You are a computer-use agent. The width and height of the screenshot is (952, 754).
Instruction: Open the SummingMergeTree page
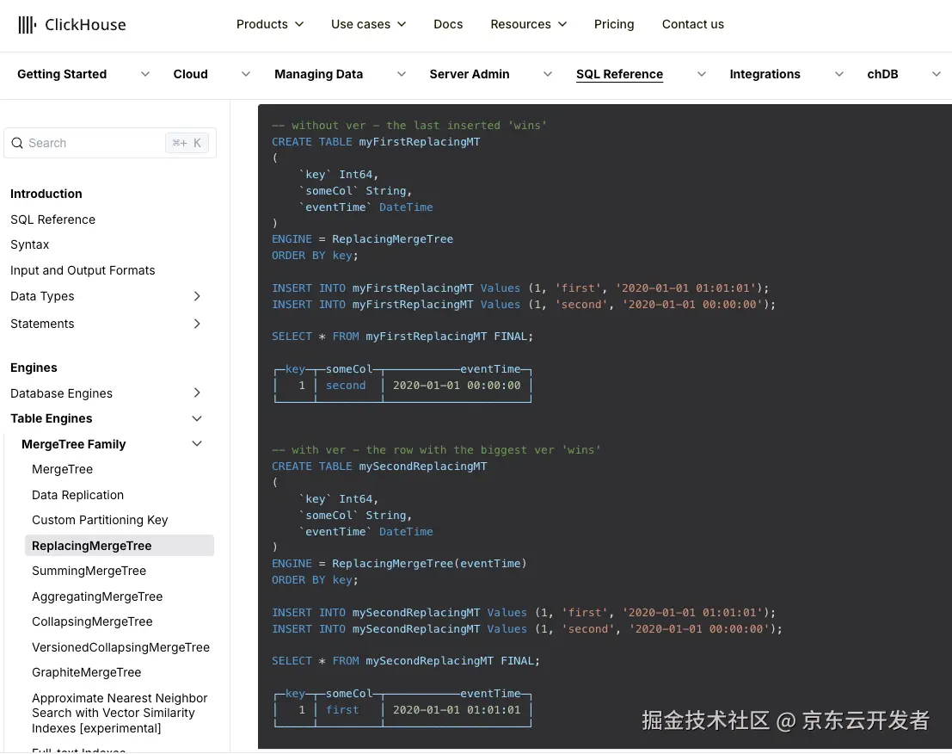pyautogui.click(x=89, y=572)
